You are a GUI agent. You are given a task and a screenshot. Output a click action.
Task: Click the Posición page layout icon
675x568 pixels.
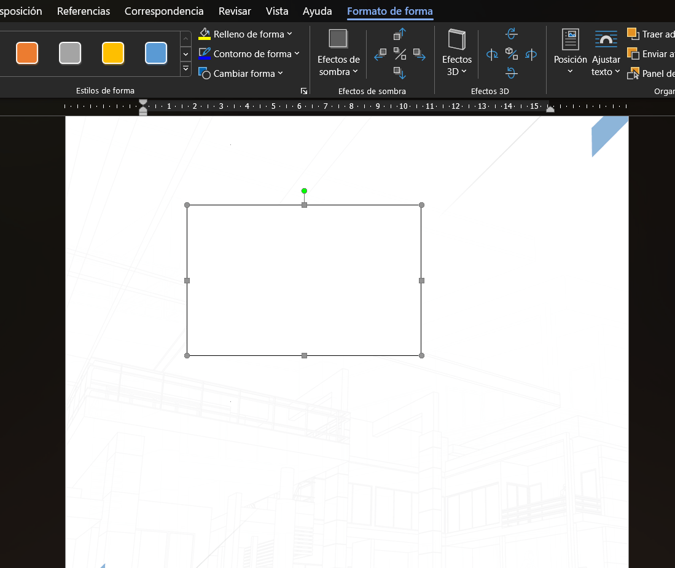click(x=571, y=39)
